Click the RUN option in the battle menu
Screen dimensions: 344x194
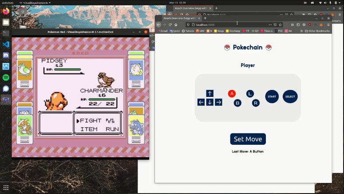[x=112, y=129]
